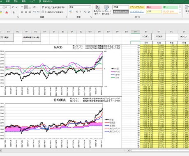Select the BS column header
This screenshot has height=156, width=189.
coord(146,32)
